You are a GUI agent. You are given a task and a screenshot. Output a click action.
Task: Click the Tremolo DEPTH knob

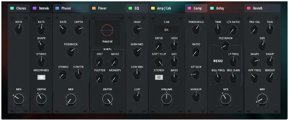pyautogui.click(x=41, y=99)
